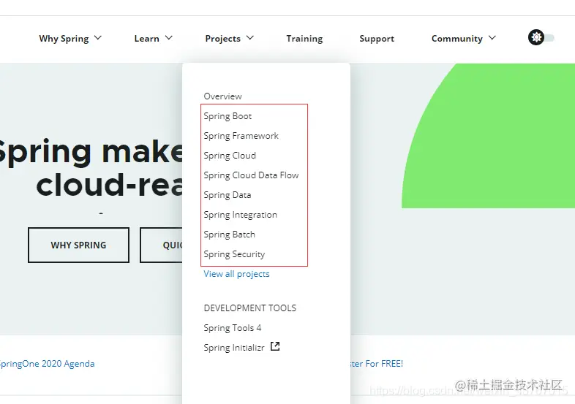Open Spring Cloud Data Flow
Screen dimensions: 575x404
tap(251, 175)
